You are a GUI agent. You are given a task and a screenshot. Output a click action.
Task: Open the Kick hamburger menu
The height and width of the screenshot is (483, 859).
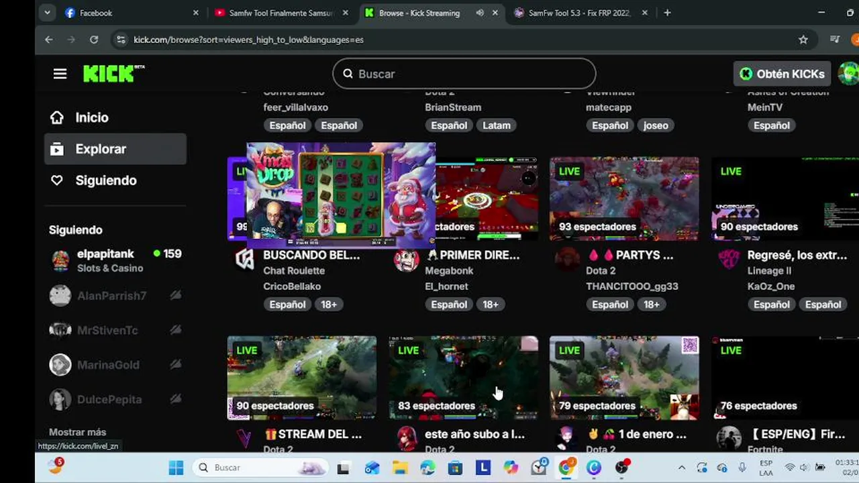60,74
